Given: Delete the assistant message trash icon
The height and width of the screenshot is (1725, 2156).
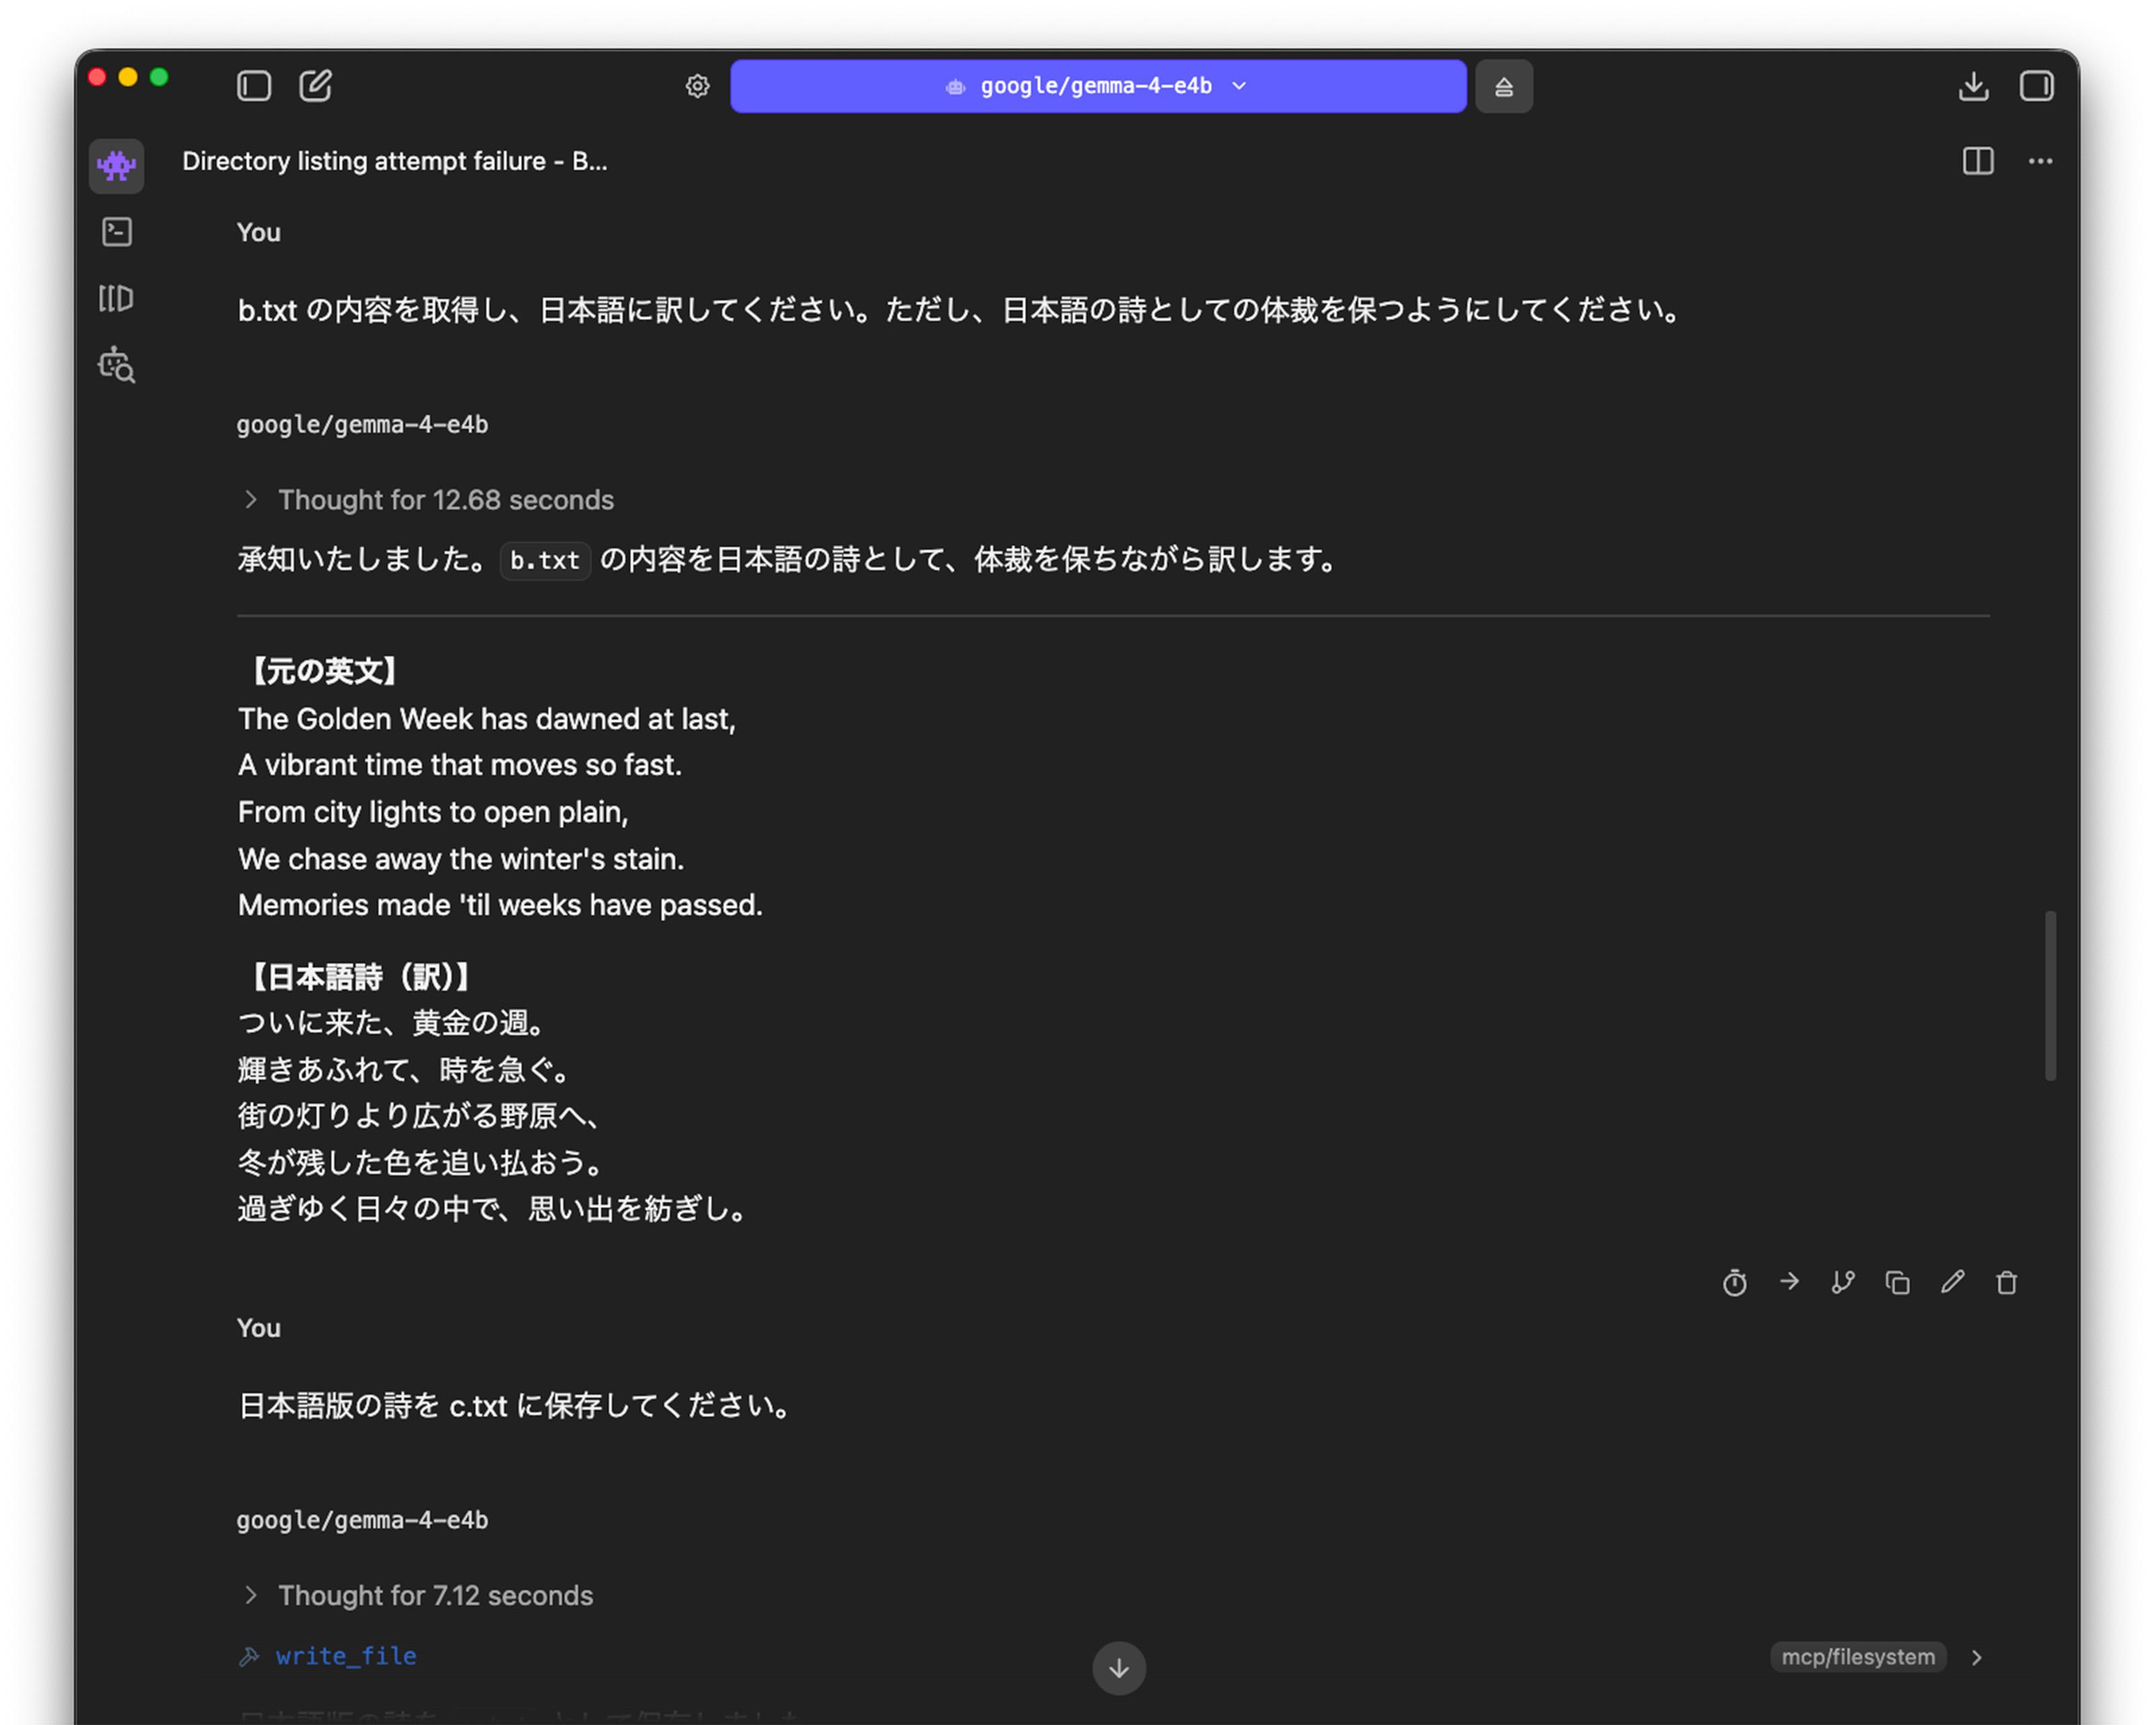Looking at the screenshot, I should pyautogui.click(x=2007, y=1282).
